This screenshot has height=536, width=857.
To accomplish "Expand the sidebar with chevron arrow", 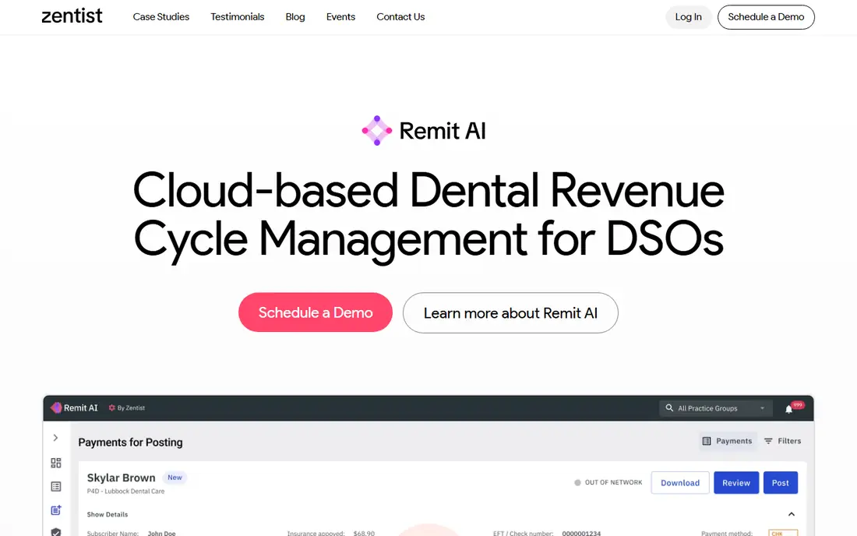I will coord(55,438).
